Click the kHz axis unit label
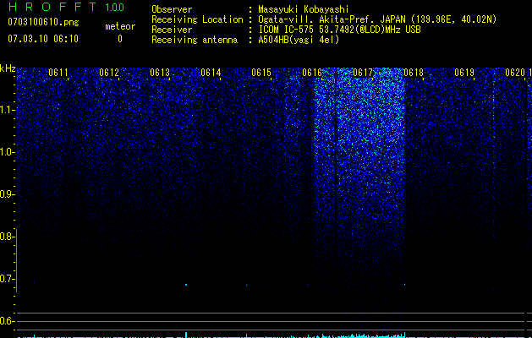Image resolution: width=532 pixels, height=338 pixels. pos(8,68)
